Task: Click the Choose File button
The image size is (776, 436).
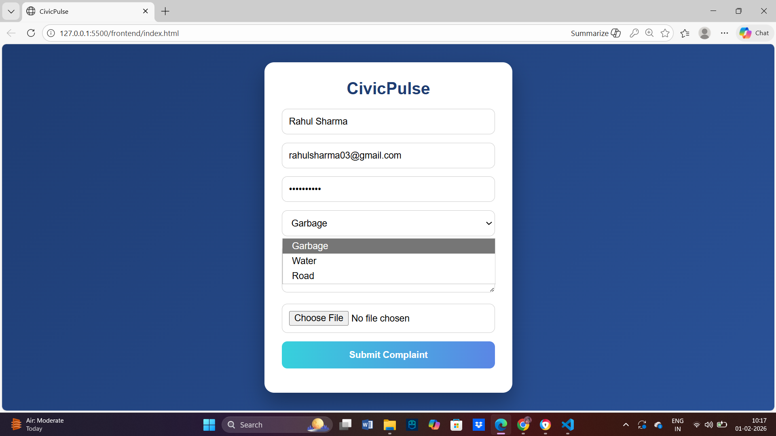Action: [318, 318]
